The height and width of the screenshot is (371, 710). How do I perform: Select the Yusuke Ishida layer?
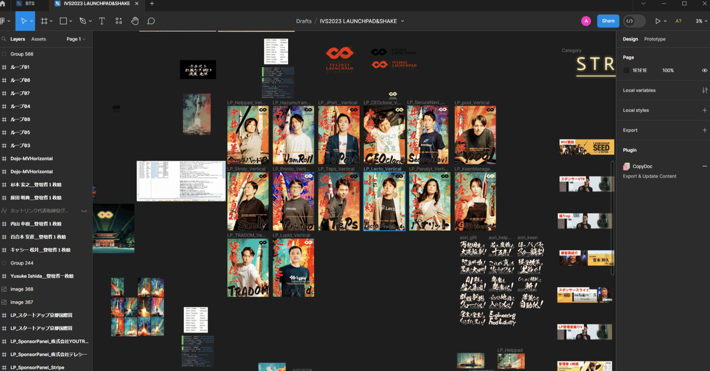(x=46, y=276)
